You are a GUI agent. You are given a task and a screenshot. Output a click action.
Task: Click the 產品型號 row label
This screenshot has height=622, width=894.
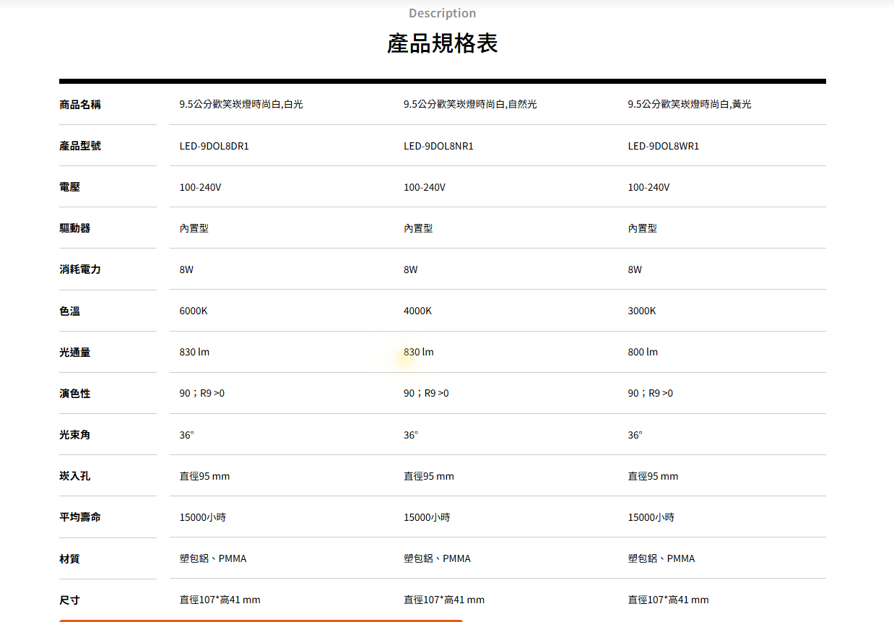coord(80,146)
